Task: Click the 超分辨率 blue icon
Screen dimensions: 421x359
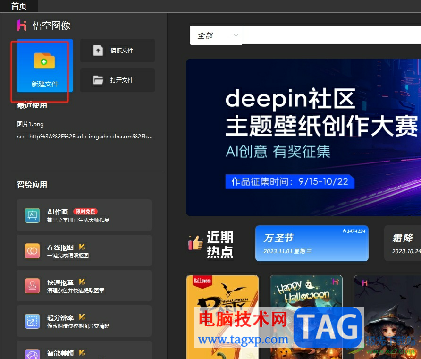Action: point(32,321)
